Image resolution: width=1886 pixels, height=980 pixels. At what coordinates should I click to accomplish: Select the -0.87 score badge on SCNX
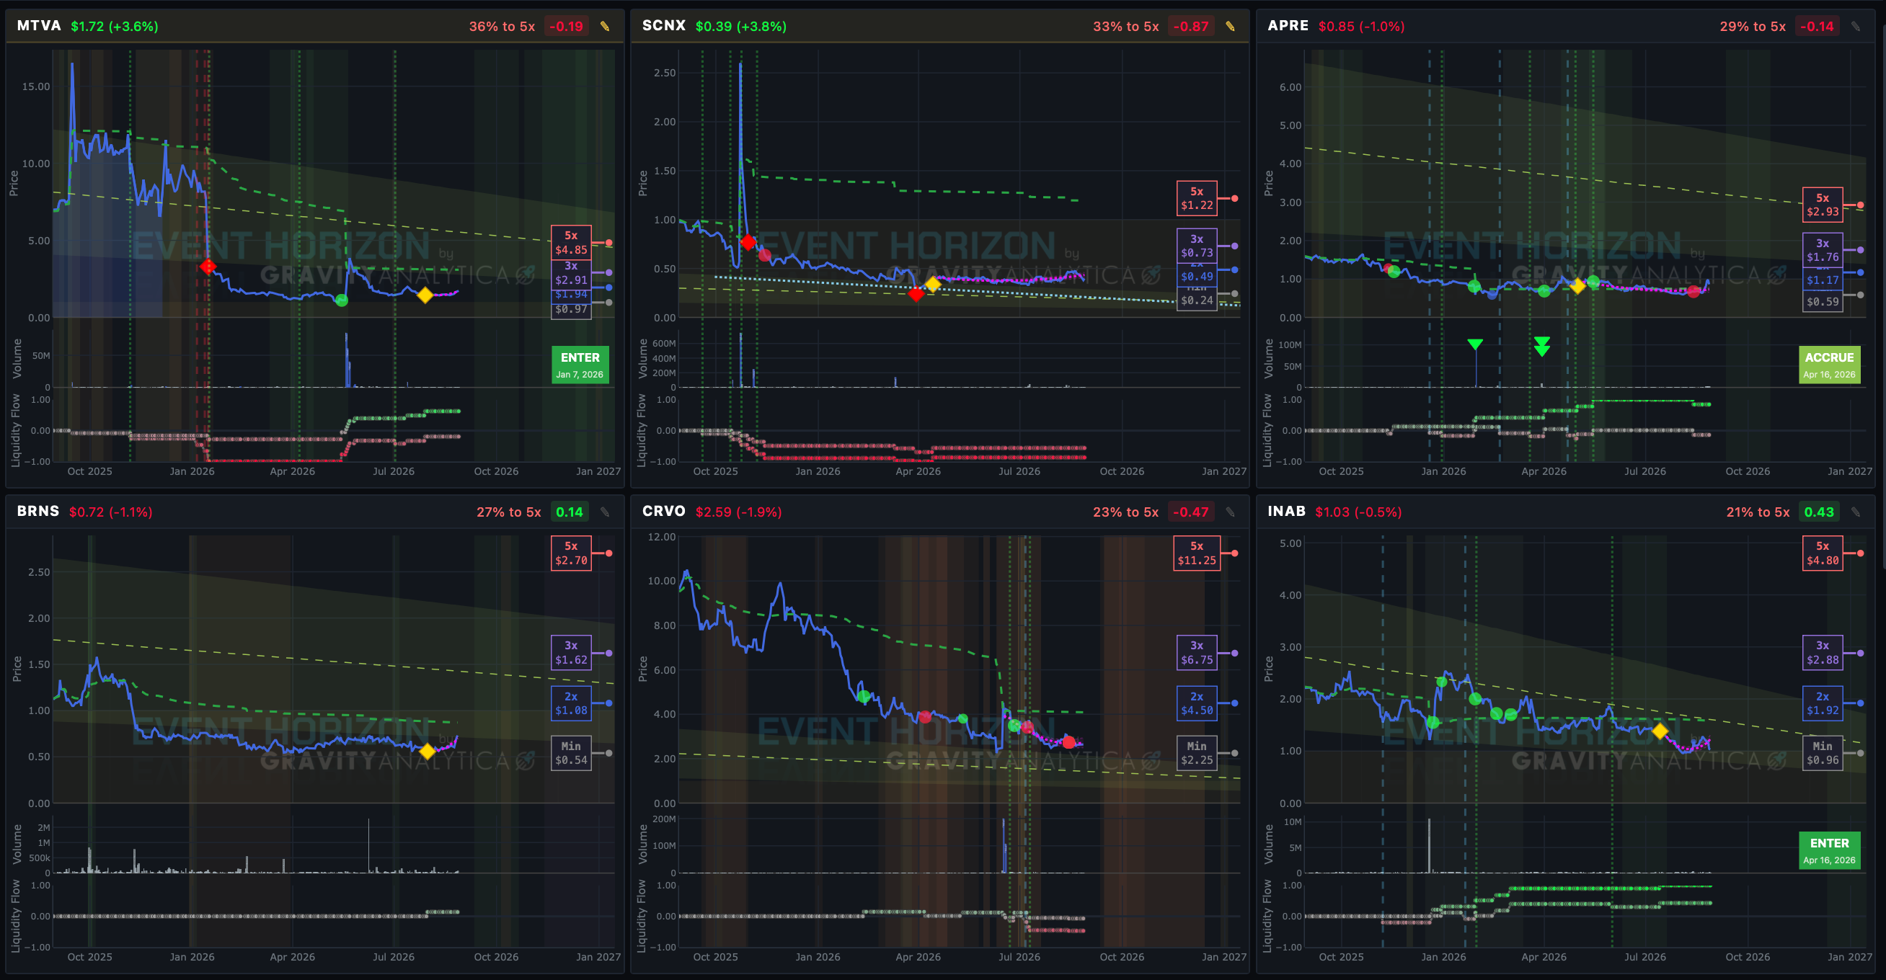1191,27
